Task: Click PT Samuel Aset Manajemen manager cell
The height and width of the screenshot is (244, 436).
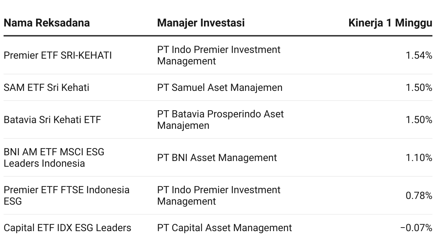Action: [x=220, y=88]
